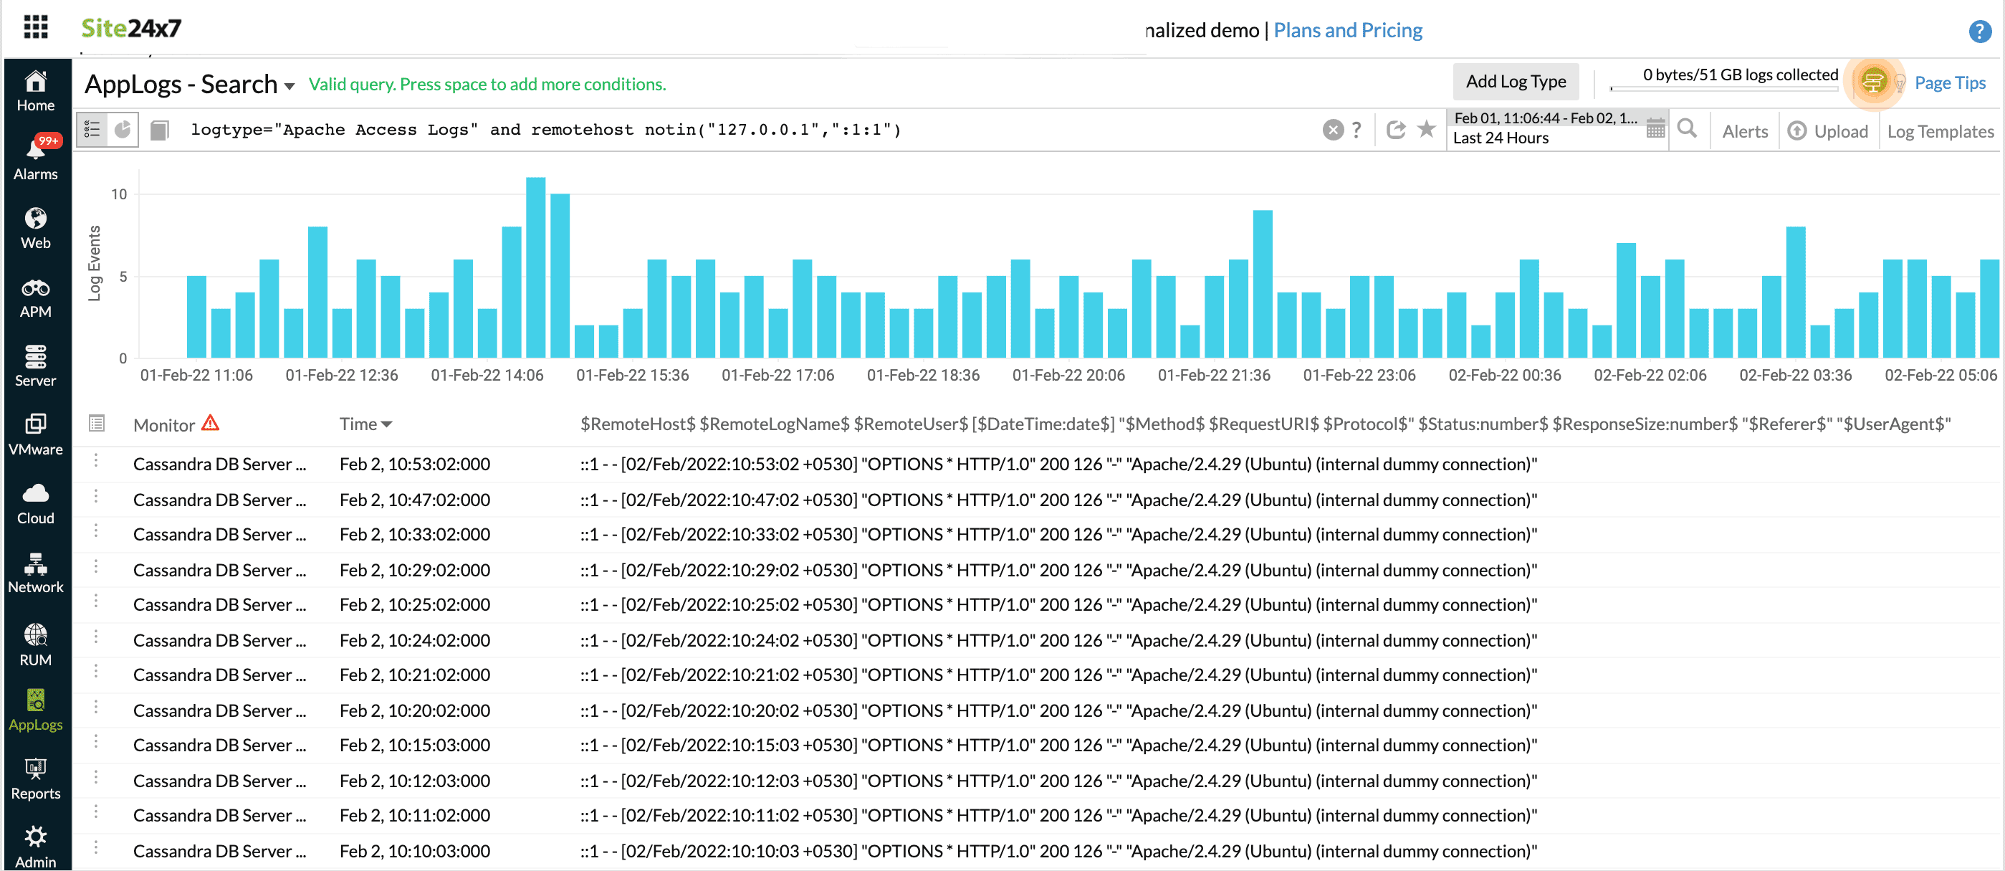Toggle column selector above Monitor column

(x=97, y=424)
